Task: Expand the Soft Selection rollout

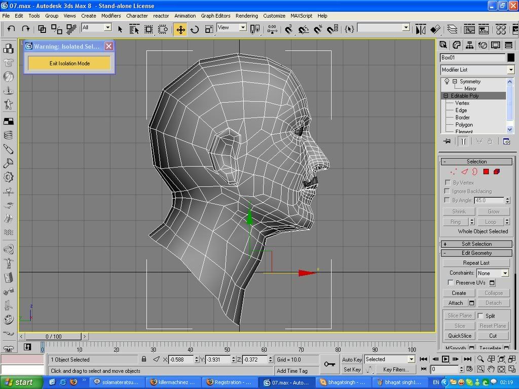Action: coord(476,244)
